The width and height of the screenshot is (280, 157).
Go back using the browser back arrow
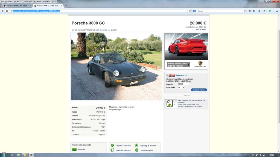coord(3,11)
